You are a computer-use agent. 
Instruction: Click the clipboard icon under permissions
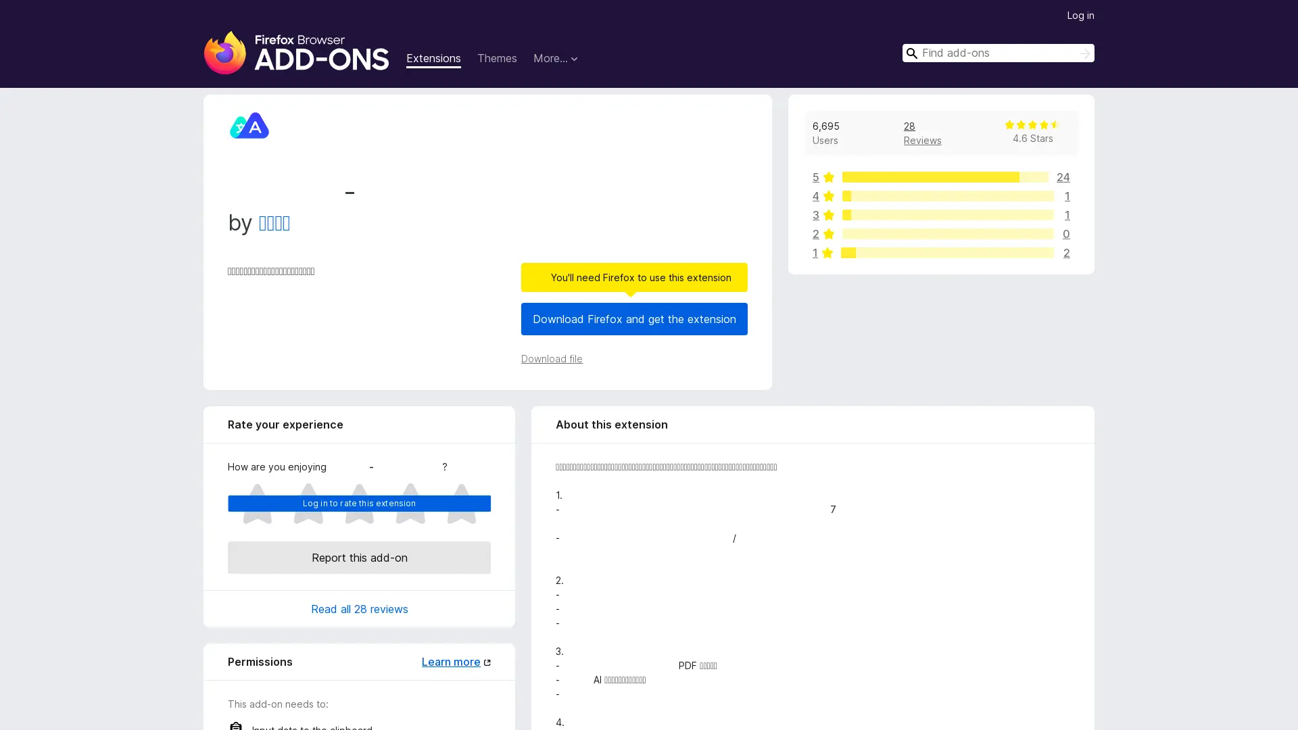point(235,726)
